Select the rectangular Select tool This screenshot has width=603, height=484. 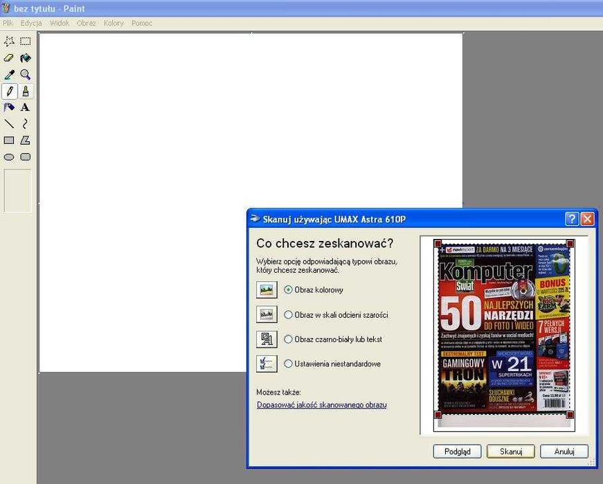(x=26, y=41)
